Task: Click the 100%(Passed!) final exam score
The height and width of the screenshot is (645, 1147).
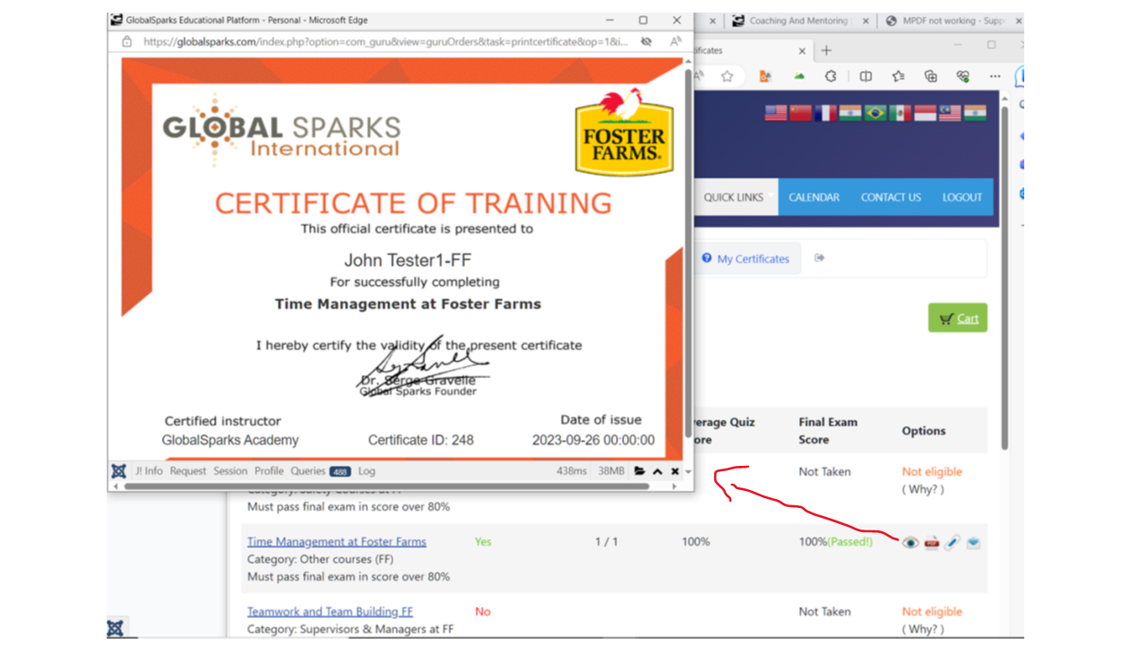Action: coord(835,542)
